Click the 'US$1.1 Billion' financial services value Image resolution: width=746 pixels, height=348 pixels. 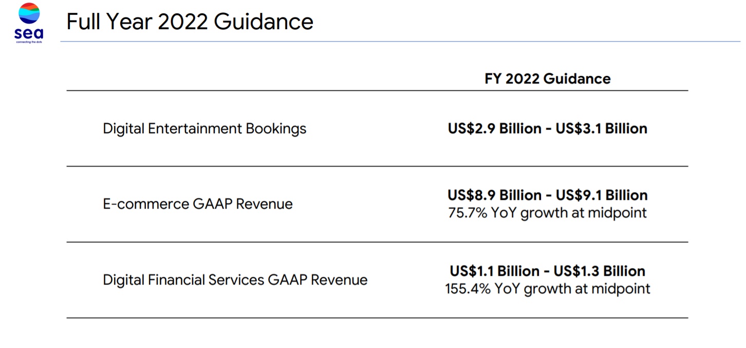(496, 271)
